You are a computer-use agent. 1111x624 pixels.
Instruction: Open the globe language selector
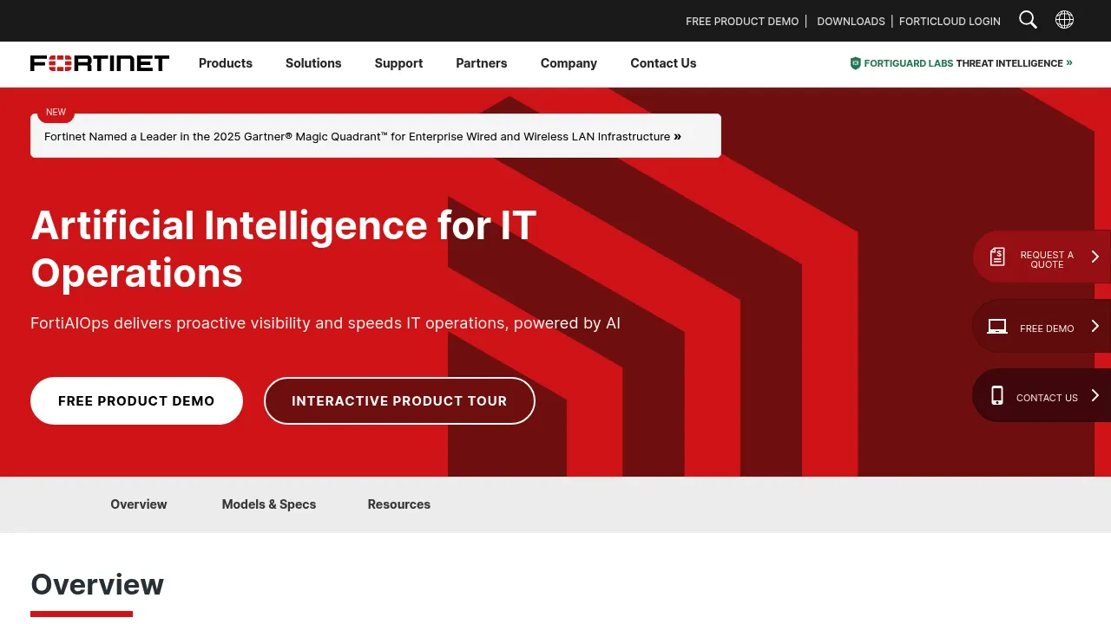point(1064,20)
